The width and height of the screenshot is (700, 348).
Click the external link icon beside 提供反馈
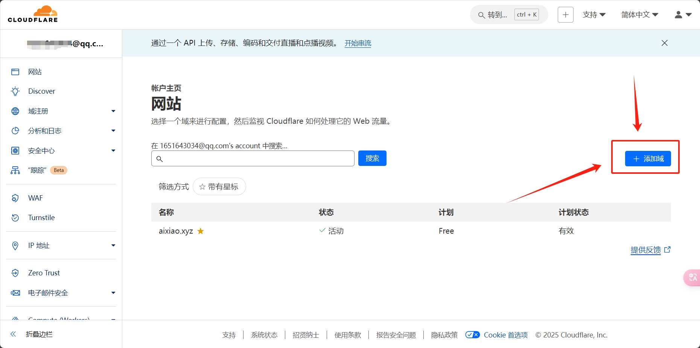pos(667,249)
